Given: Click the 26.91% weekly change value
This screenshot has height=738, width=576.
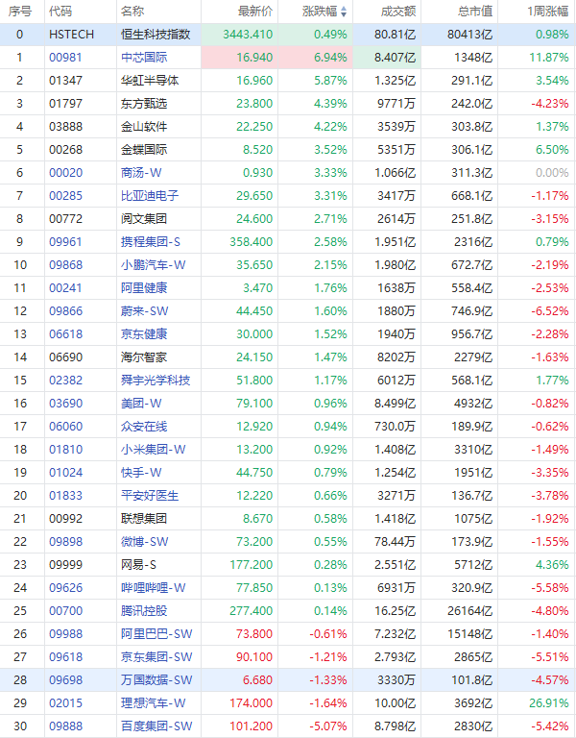Looking at the screenshot, I should click(549, 703).
